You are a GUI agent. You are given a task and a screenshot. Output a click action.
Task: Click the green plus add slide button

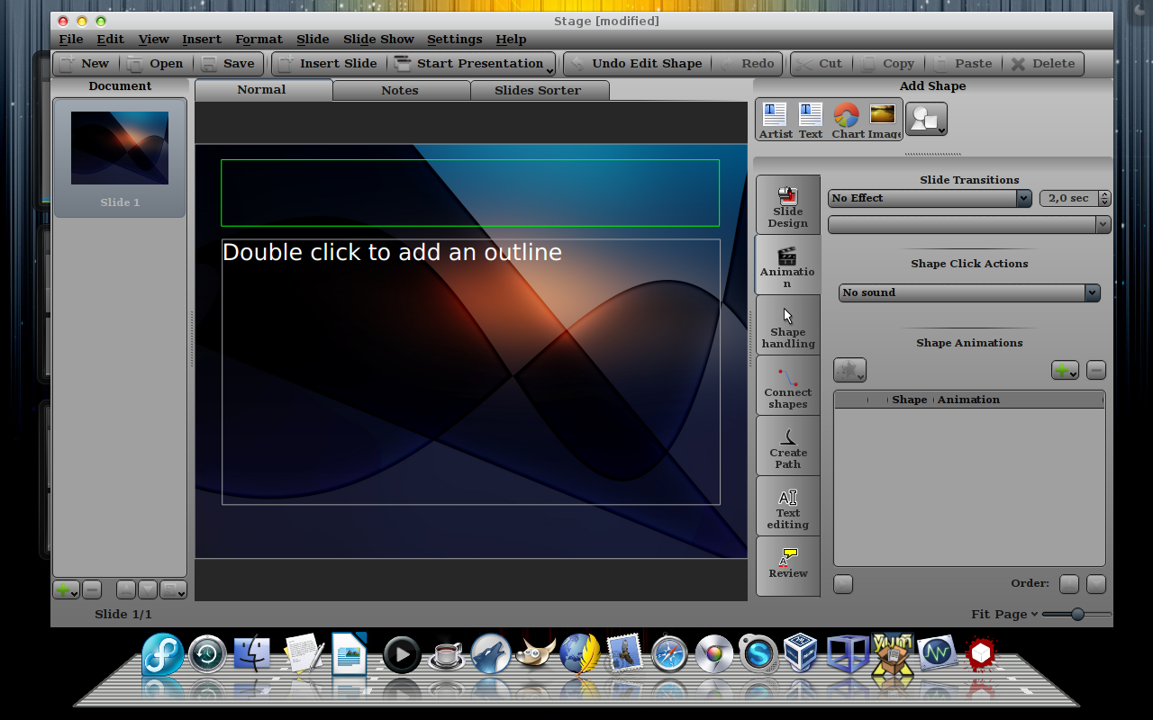pyautogui.click(x=65, y=590)
